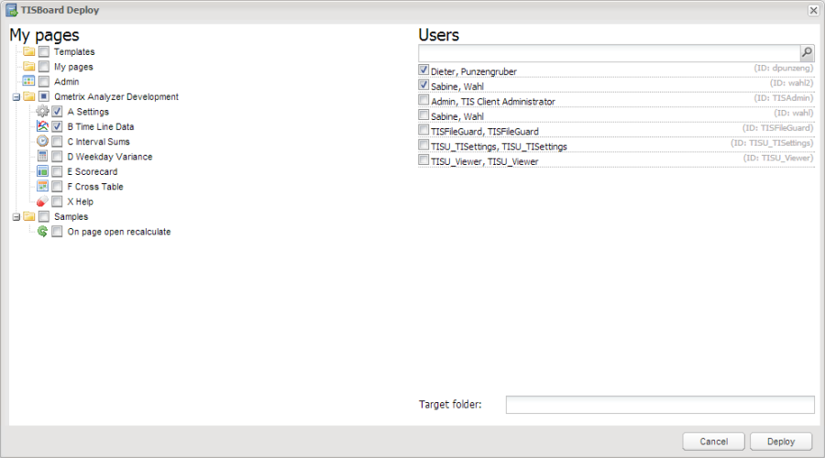Collapse the Samples folder node
The width and height of the screenshot is (825, 458).
tap(16, 217)
